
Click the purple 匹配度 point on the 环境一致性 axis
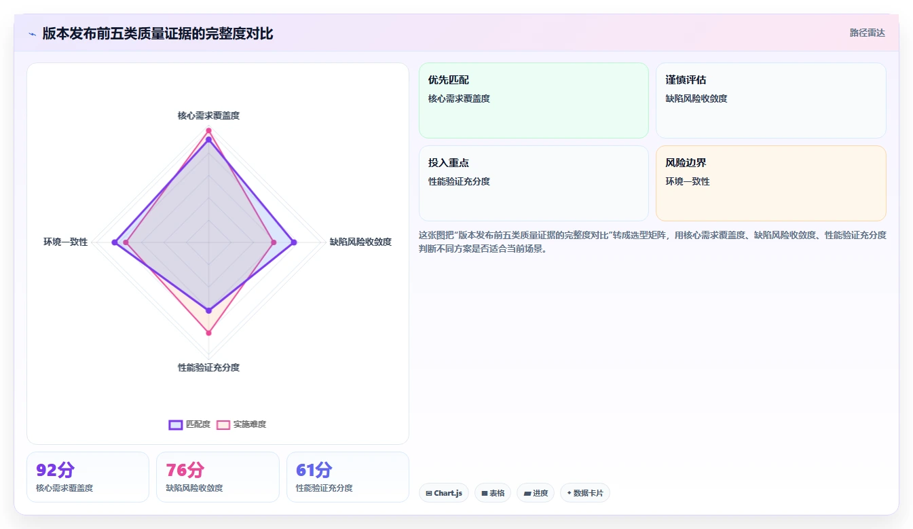[115, 242]
